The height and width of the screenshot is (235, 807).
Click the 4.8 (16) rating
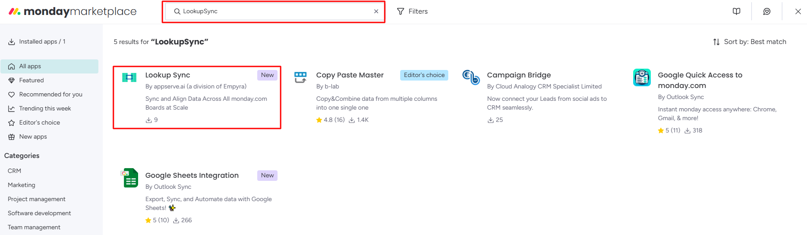tap(330, 120)
